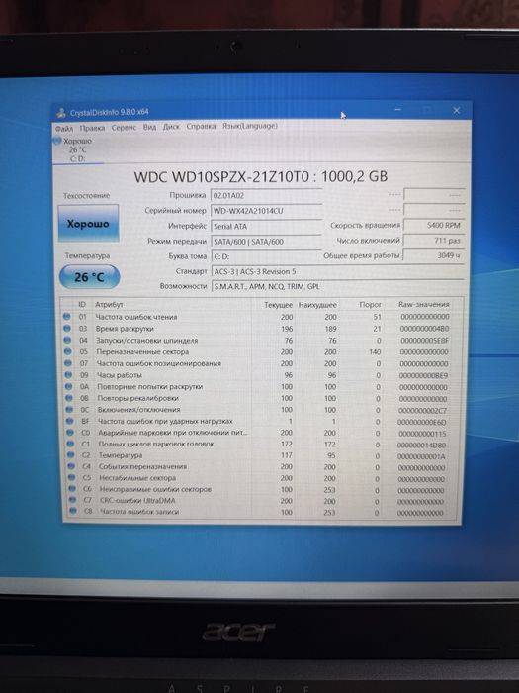Viewport: 519px width, 693px height.
Task: Select the C: D: disk tab at top
Action: tap(78, 149)
